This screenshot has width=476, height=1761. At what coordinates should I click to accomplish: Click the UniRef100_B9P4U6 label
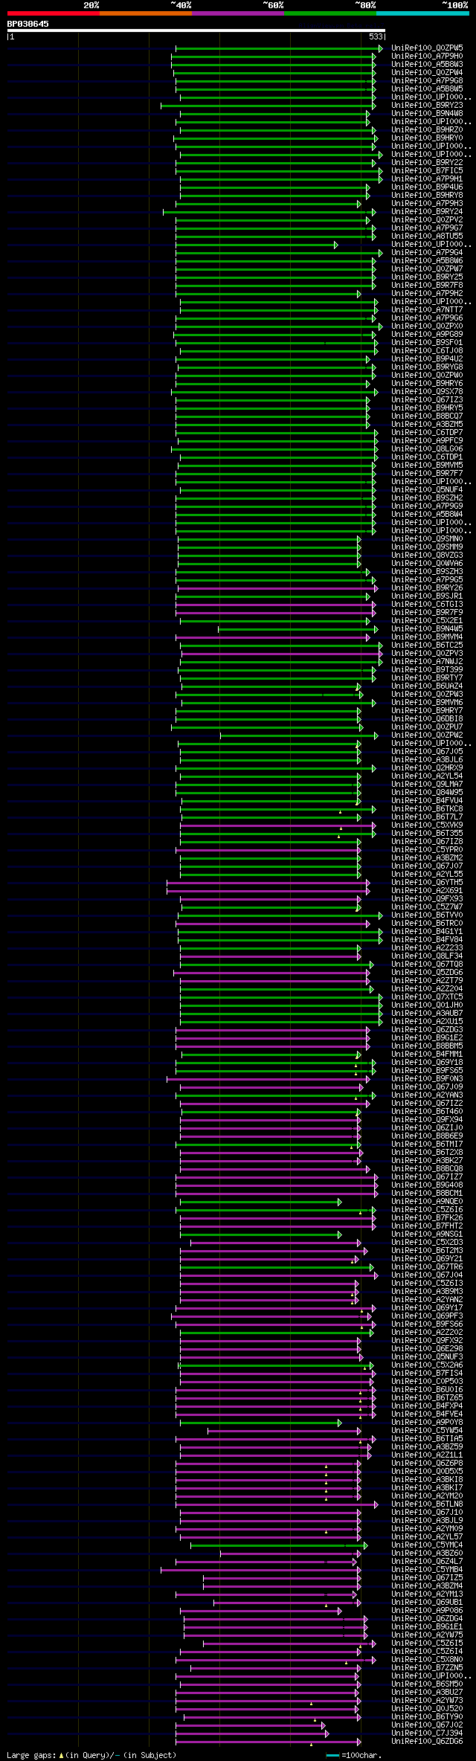tap(427, 187)
